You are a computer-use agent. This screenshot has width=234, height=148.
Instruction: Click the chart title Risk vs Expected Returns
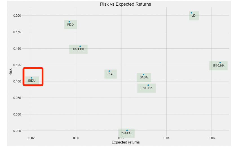(x=125, y=4)
